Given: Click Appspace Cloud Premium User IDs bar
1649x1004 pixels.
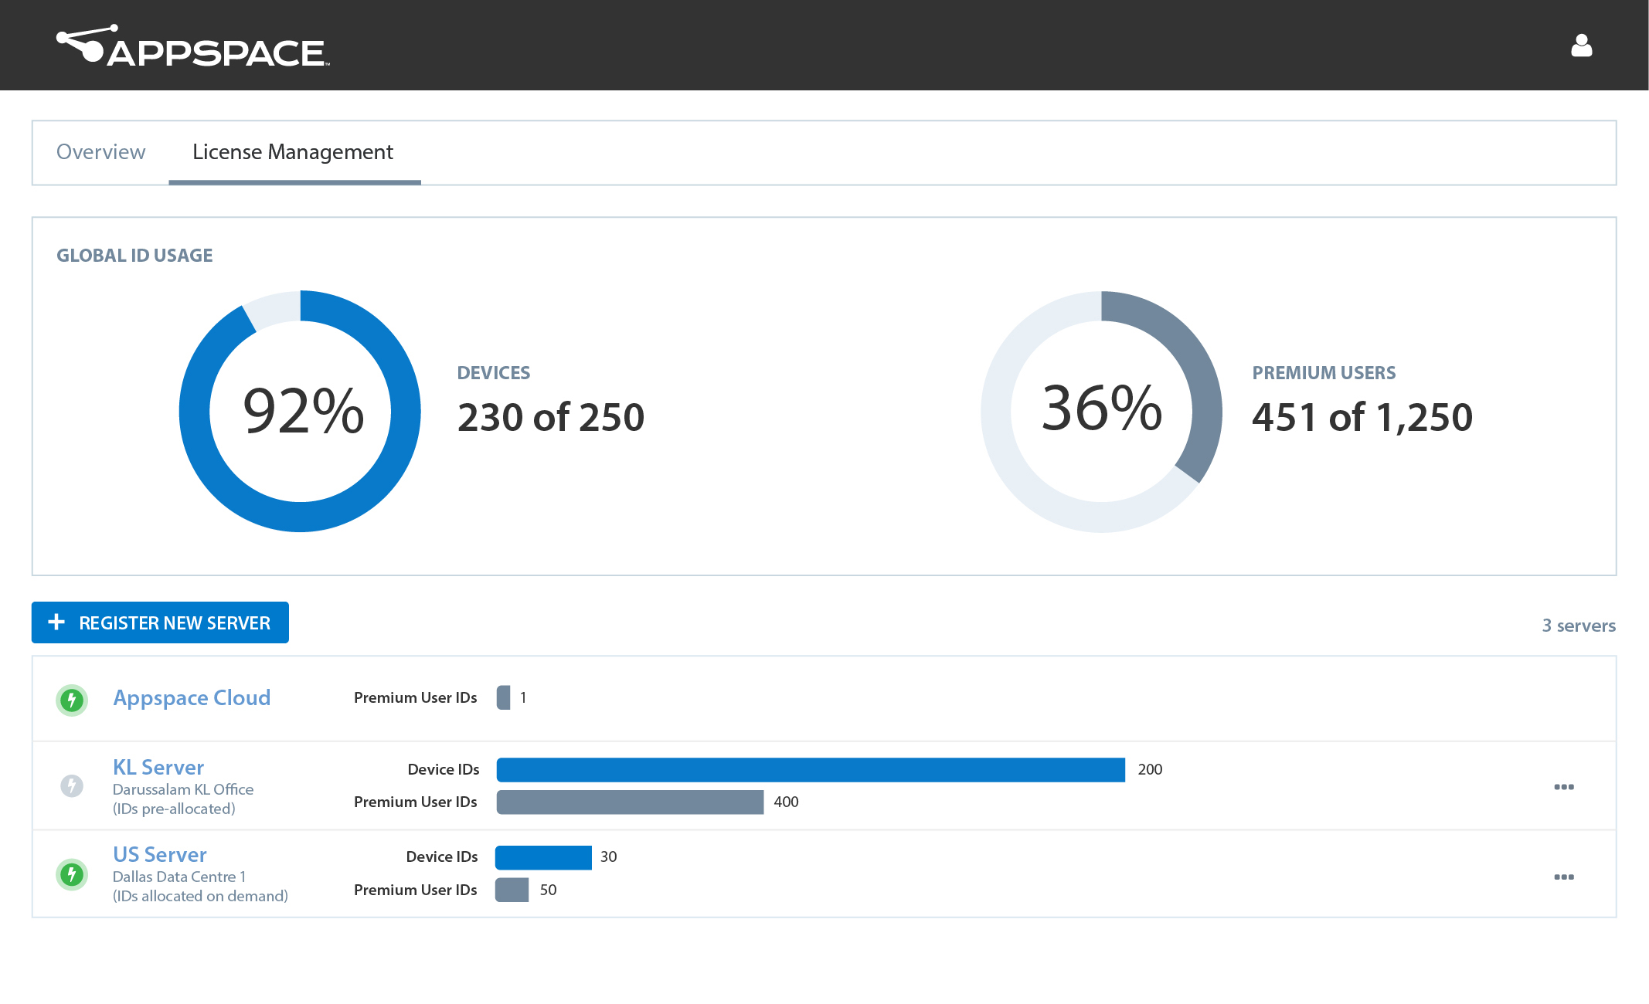Looking at the screenshot, I should click(503, 697).
